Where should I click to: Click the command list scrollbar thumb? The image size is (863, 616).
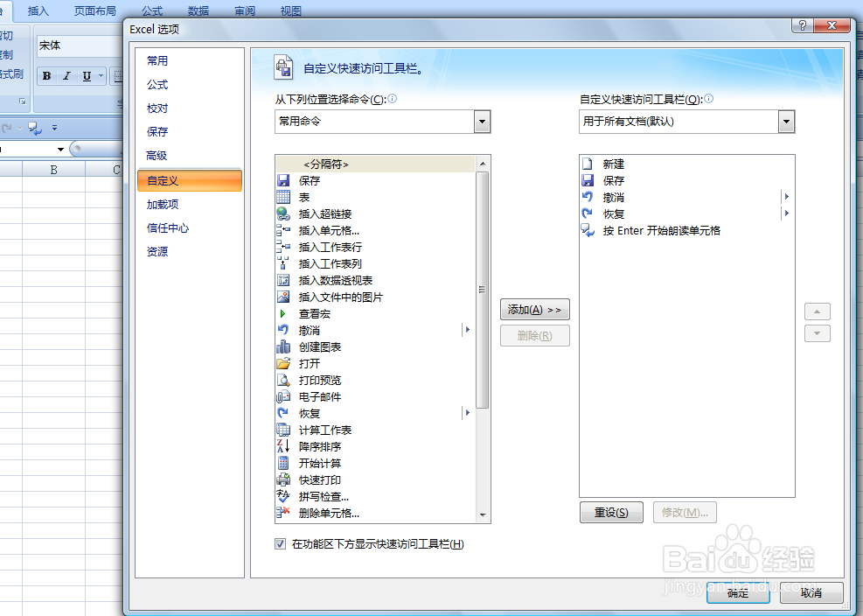tap(482, 290)
